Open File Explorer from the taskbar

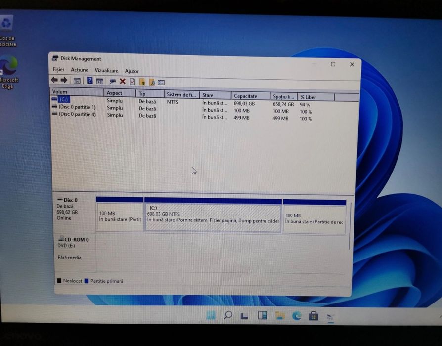click(280, 315)
